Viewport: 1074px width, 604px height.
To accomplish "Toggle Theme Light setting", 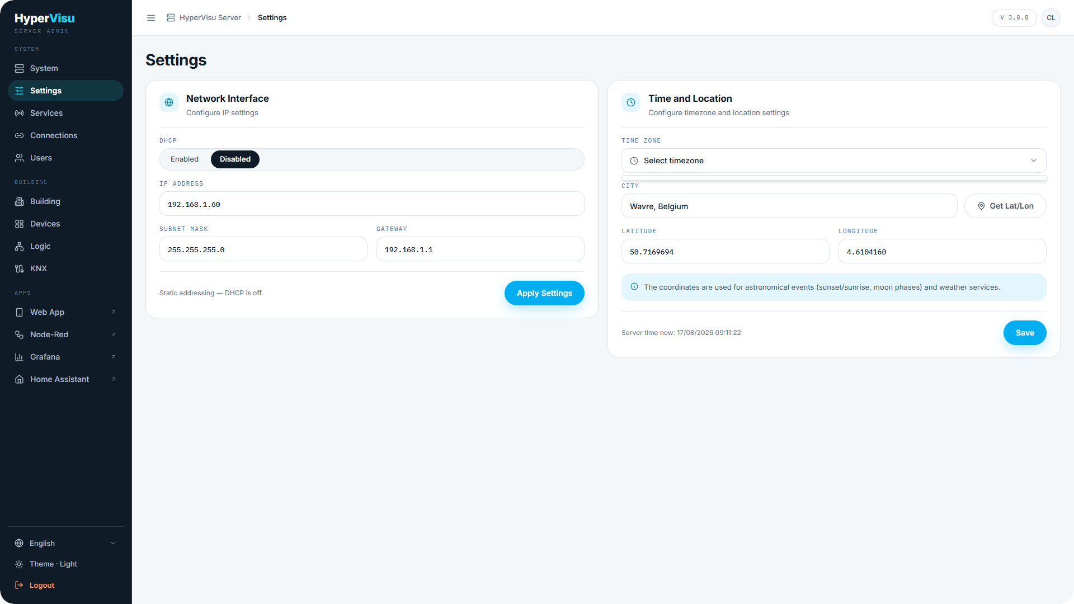I will click(66, 564).
